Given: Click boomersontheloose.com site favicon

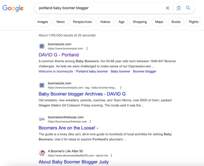Looking at the screenshot, I should coord(42,119).
